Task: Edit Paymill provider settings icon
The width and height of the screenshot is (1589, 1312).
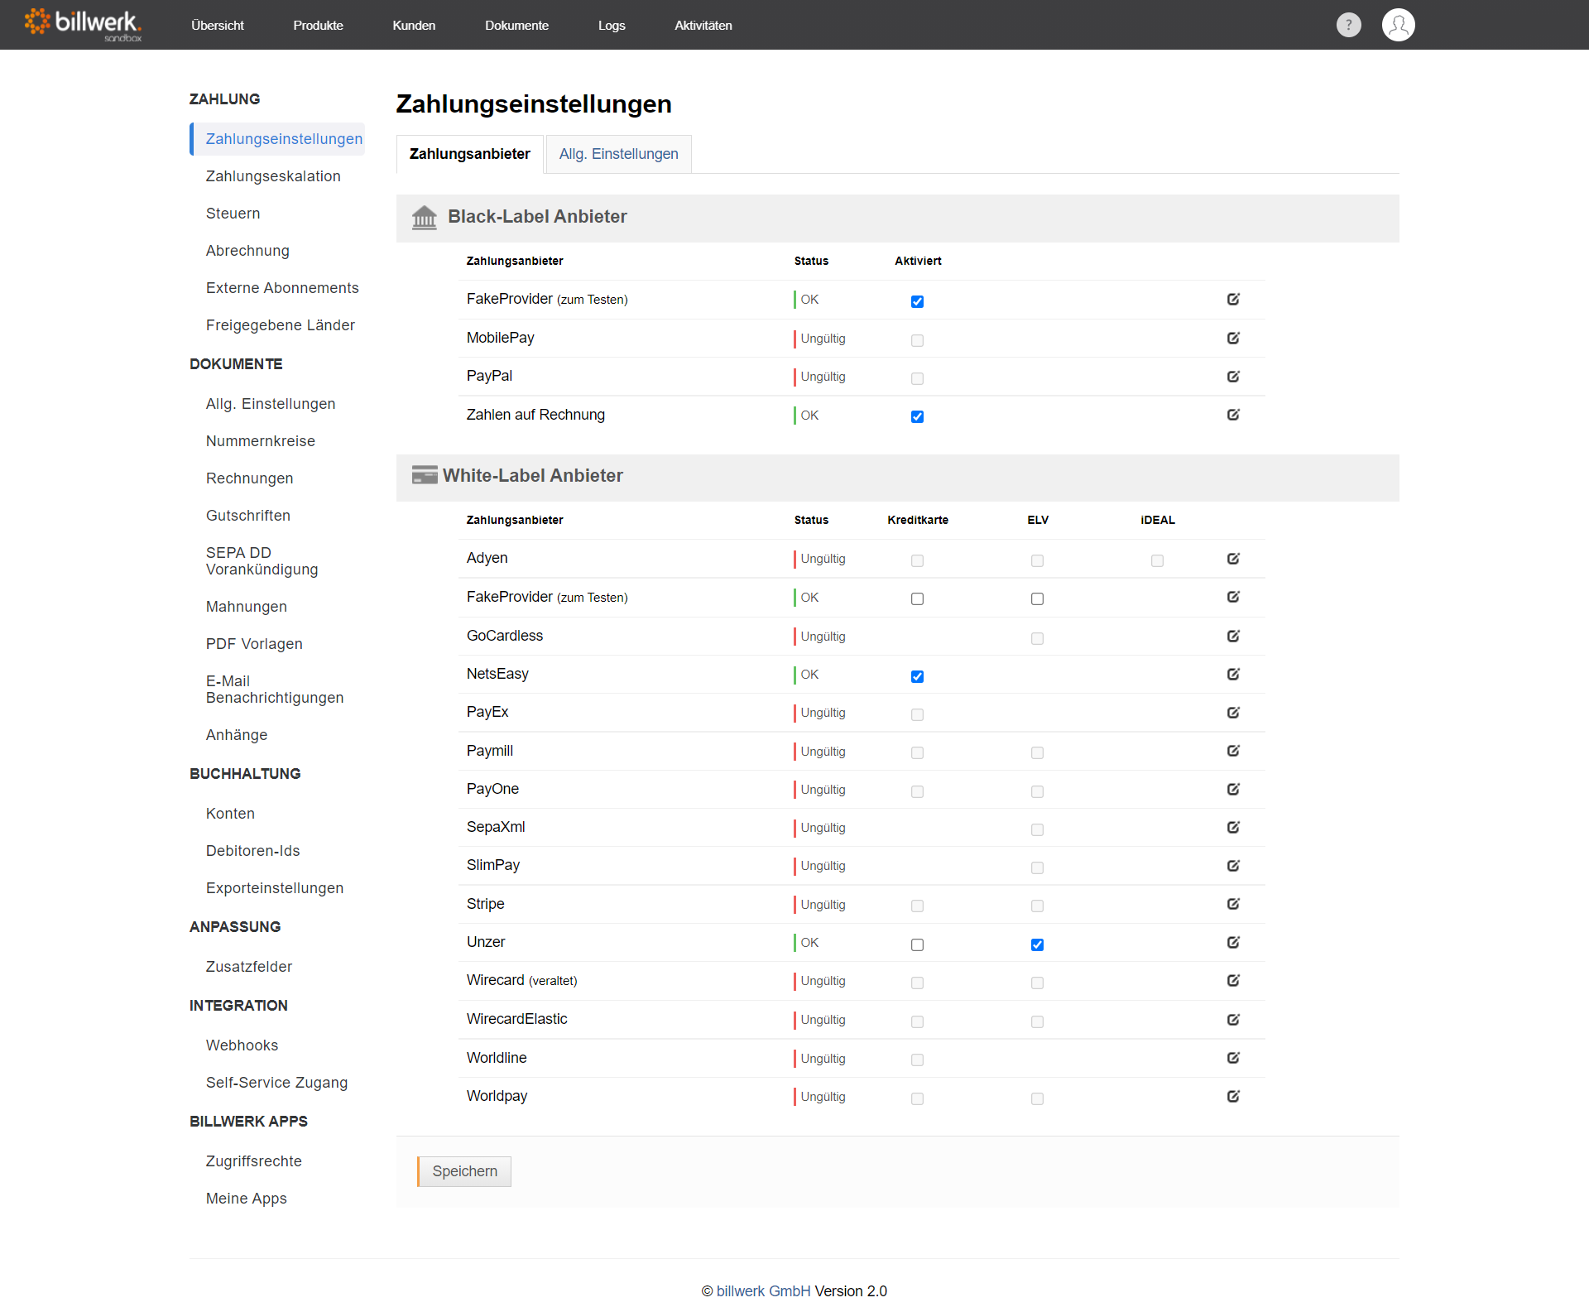Action: point(1233,750)
